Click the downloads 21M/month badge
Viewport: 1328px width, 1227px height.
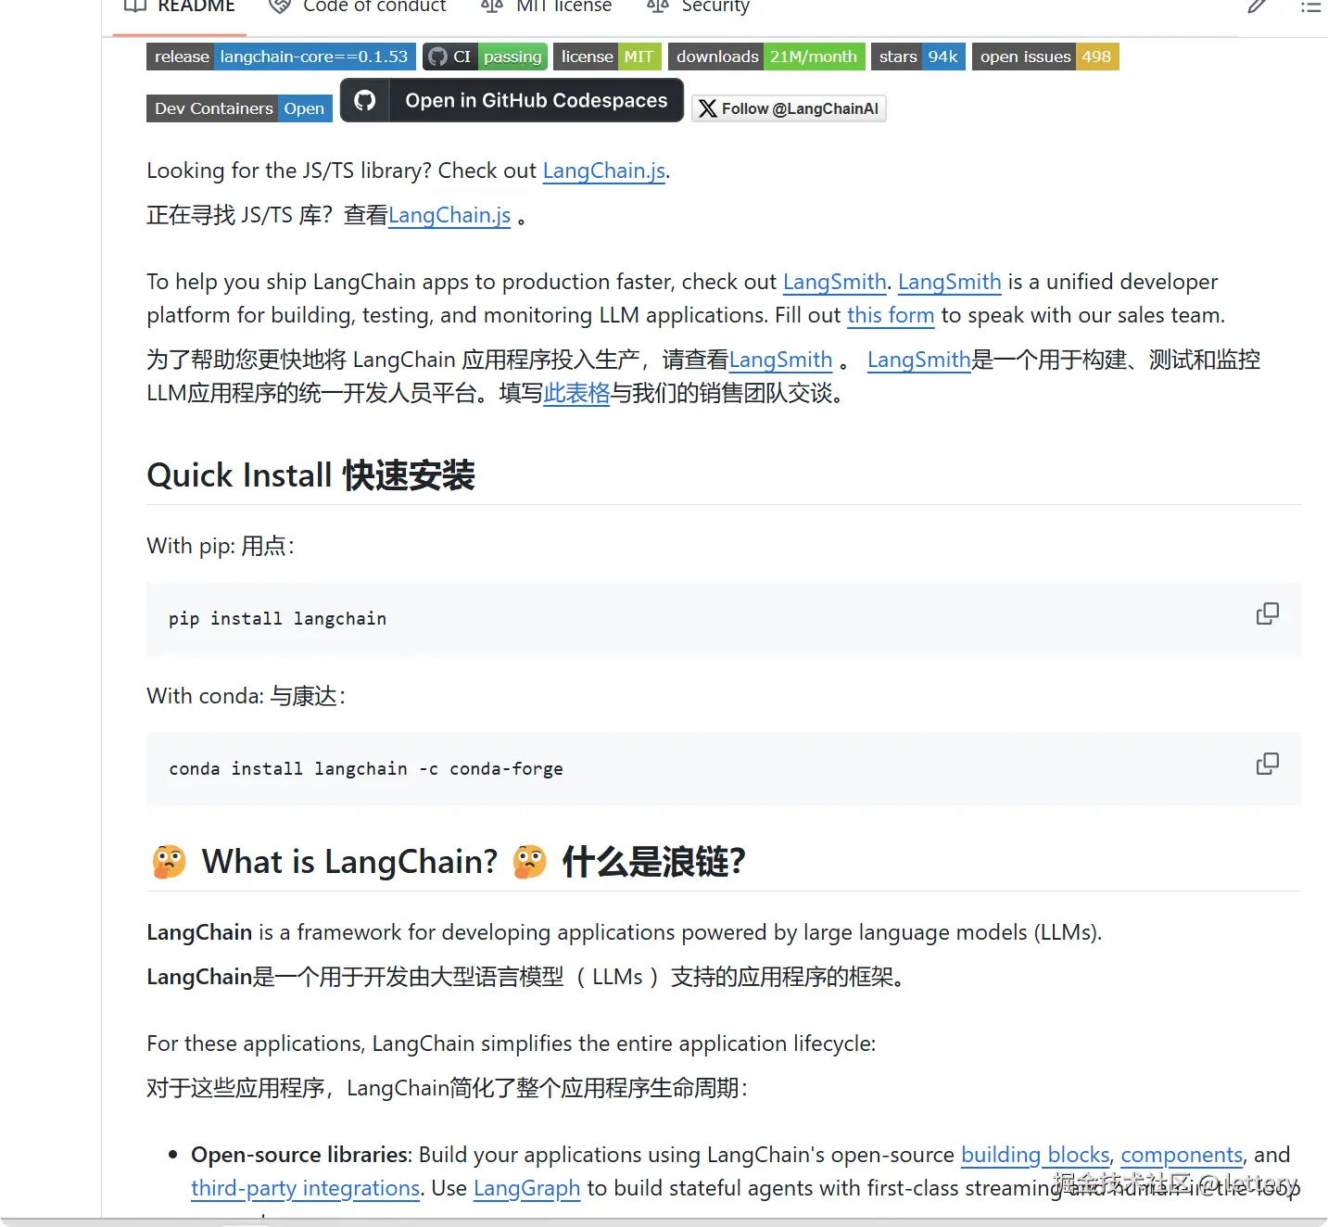(766, 57)
